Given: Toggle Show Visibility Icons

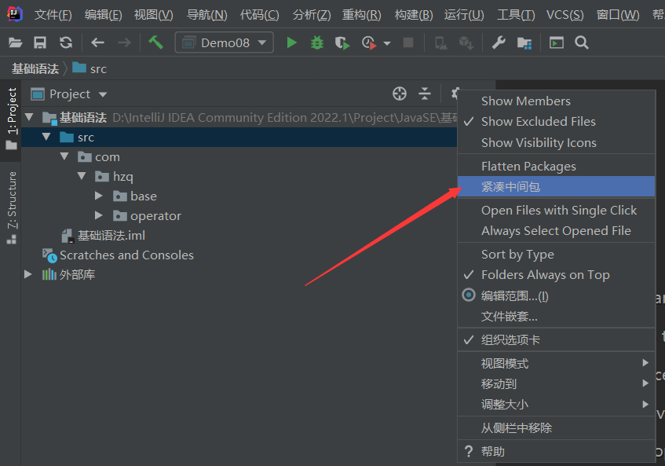Looking at the screenshot, I should coord(556,142).
